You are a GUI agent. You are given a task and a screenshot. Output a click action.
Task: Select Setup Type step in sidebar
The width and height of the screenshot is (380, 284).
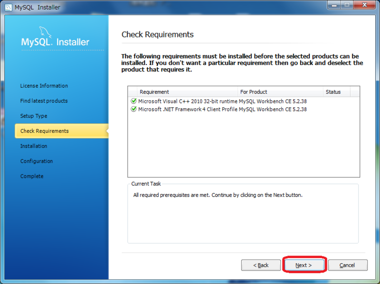tap(34, 116)
